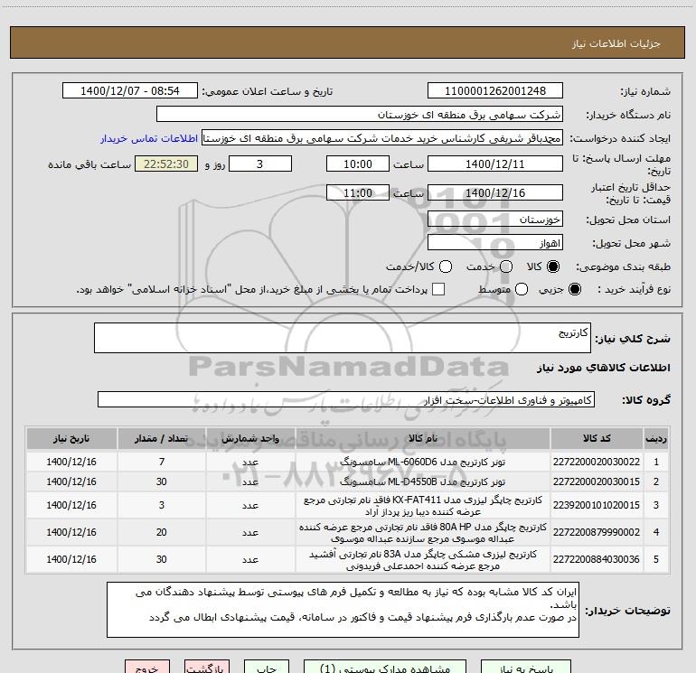Click product code 2272200879990002
The height and width of the screenshot is (673, 696).
pos(597,532)
